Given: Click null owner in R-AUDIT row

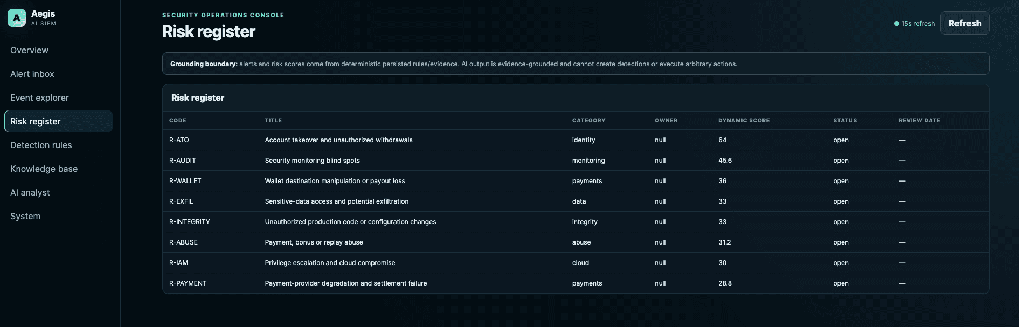Looking at the screenshot, I should pyautogui.click(x=660, y=161).
